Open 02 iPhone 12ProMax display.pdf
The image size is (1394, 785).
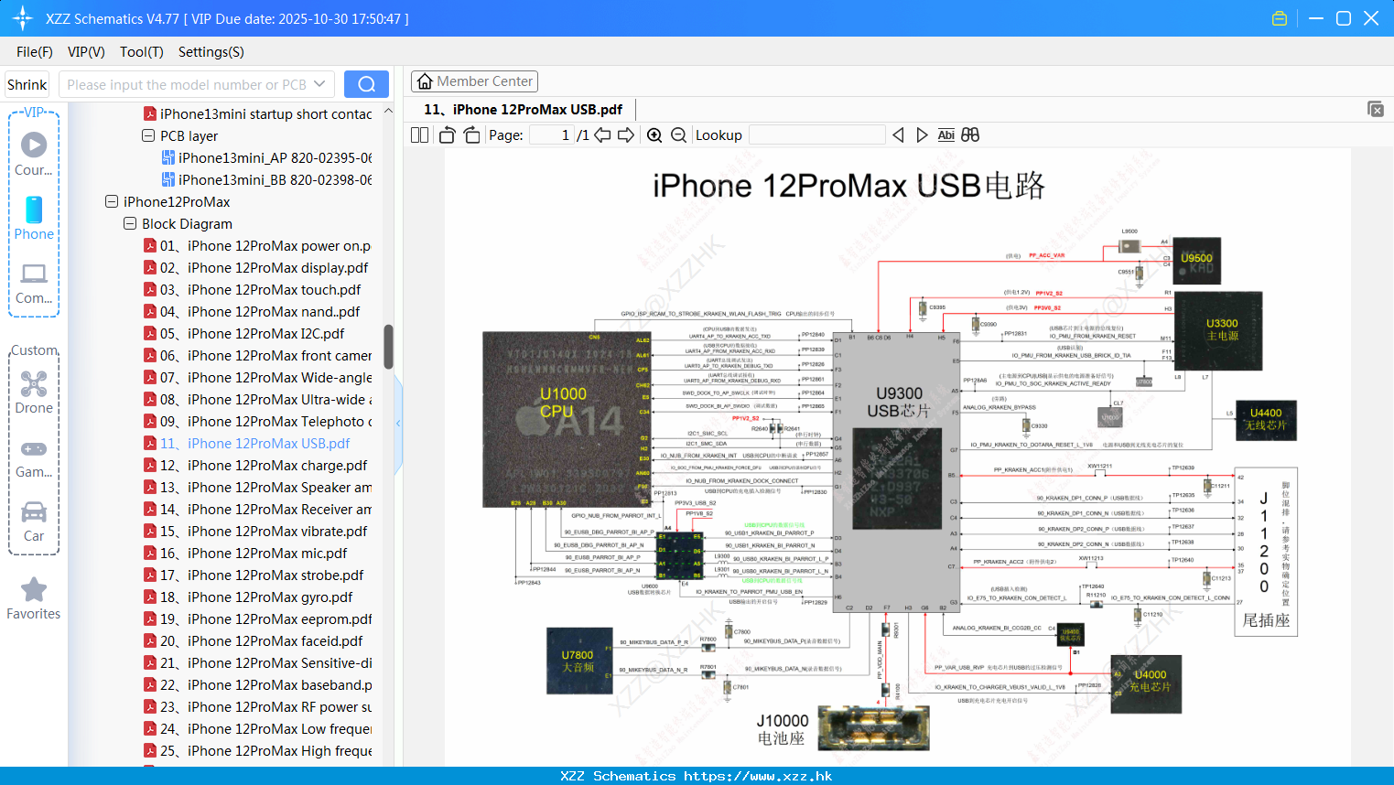[x=256, y=267]
